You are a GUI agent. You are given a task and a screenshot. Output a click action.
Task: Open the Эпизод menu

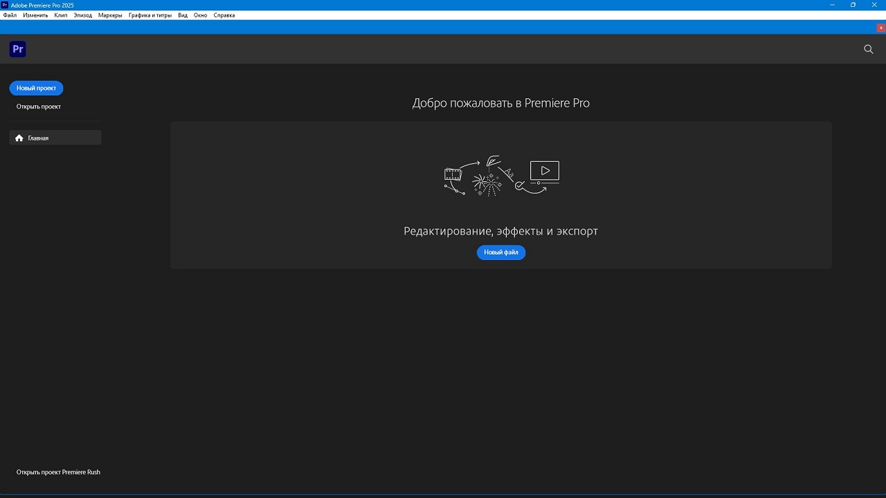pyautogui.click(x=83, y=15)
